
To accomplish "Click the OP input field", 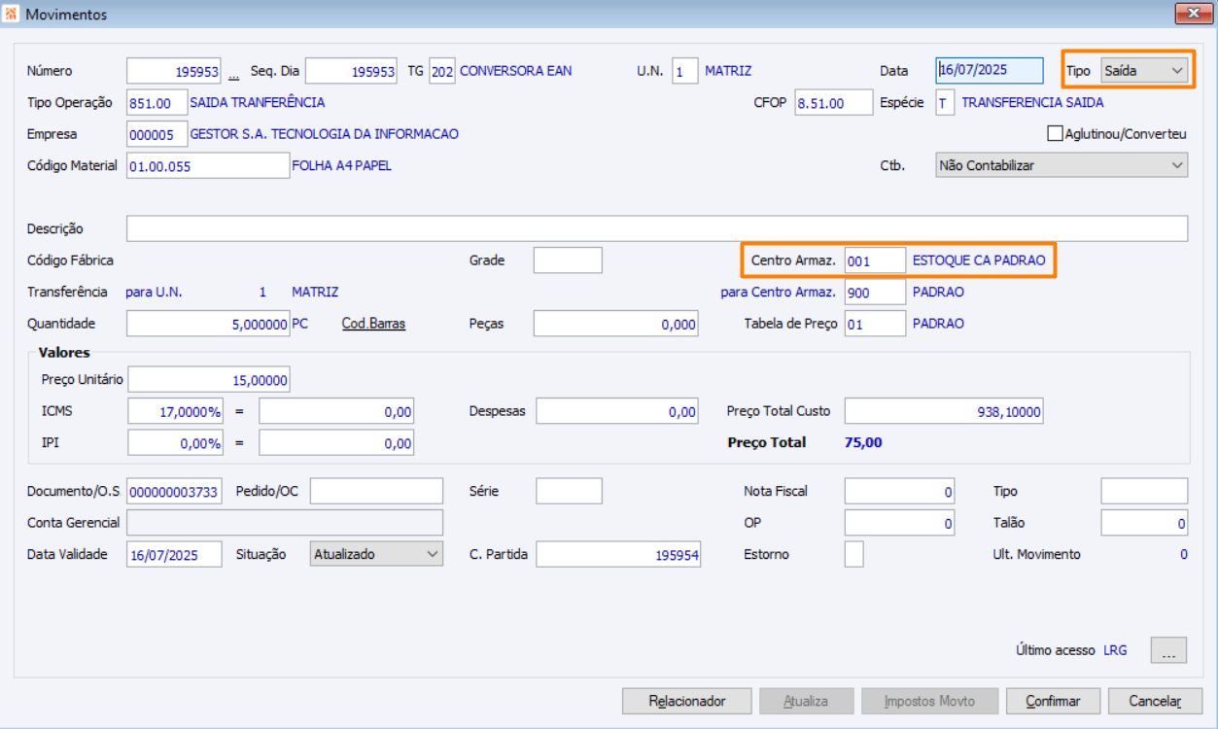I will (900, 522).
